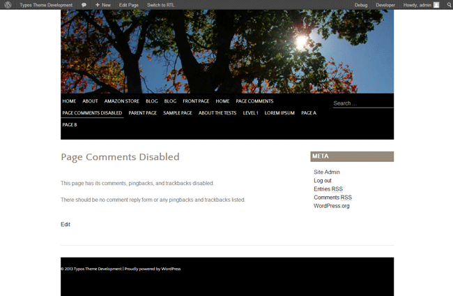Viewport: 453px width, 296px height.
Task: Click the Log out link
Action: pyautogui.click(x=323, y=181)
